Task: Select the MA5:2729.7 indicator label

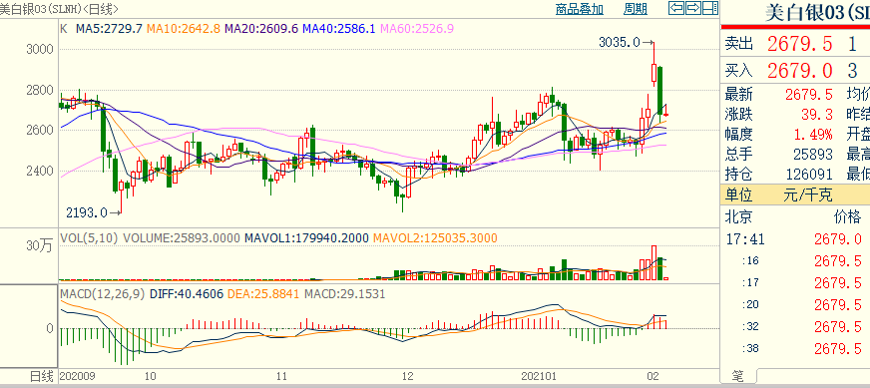Action: (109, 28)
